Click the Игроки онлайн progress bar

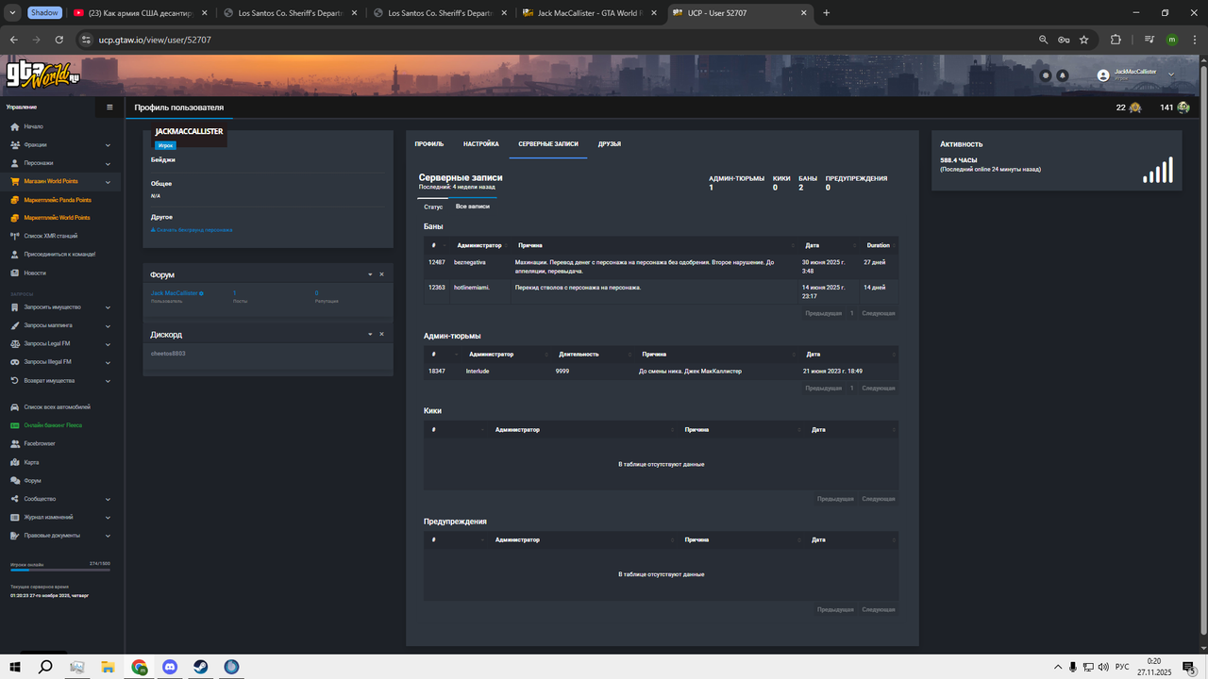60,571
